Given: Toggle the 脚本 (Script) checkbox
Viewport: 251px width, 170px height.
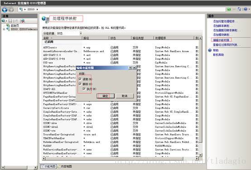Looking at the screenshot, I should [x=80, y=84].
